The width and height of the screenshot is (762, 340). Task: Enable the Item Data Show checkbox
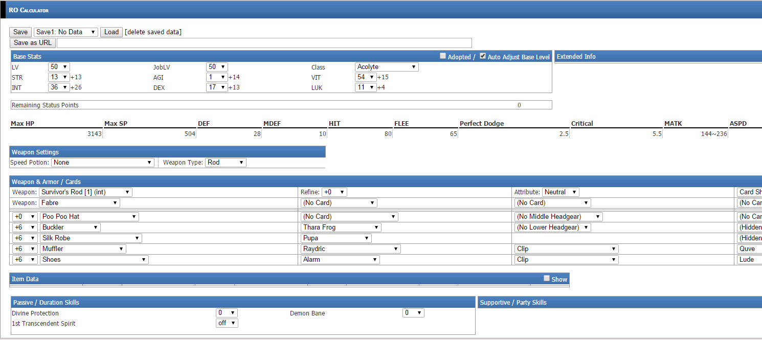(547, 279)
